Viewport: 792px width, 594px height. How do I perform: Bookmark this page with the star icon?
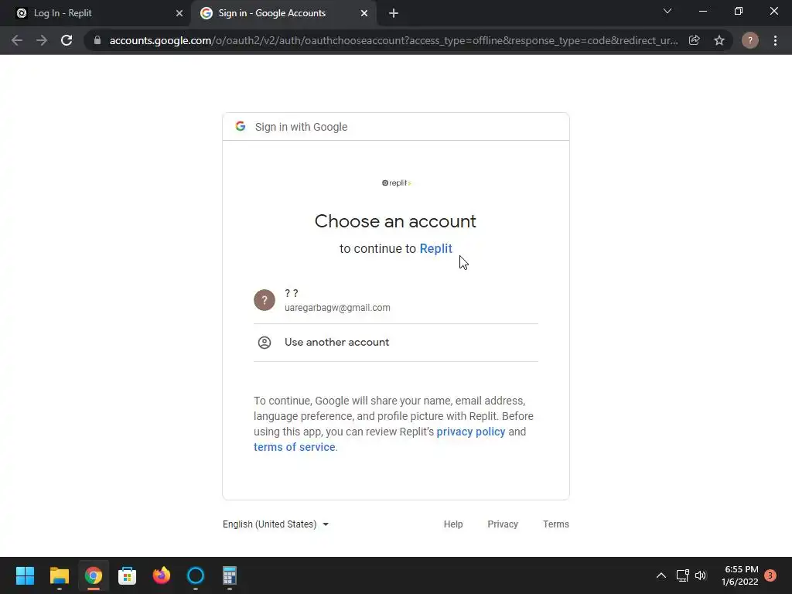point(719,40)
